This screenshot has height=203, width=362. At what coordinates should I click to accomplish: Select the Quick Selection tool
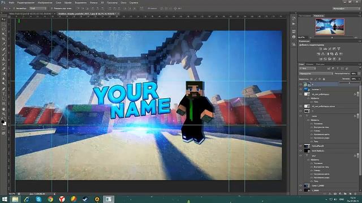3,34
